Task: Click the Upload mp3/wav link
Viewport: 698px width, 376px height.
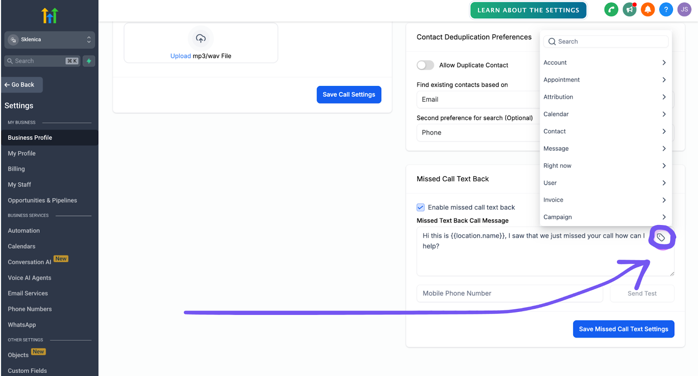Action: coord(201,56)
